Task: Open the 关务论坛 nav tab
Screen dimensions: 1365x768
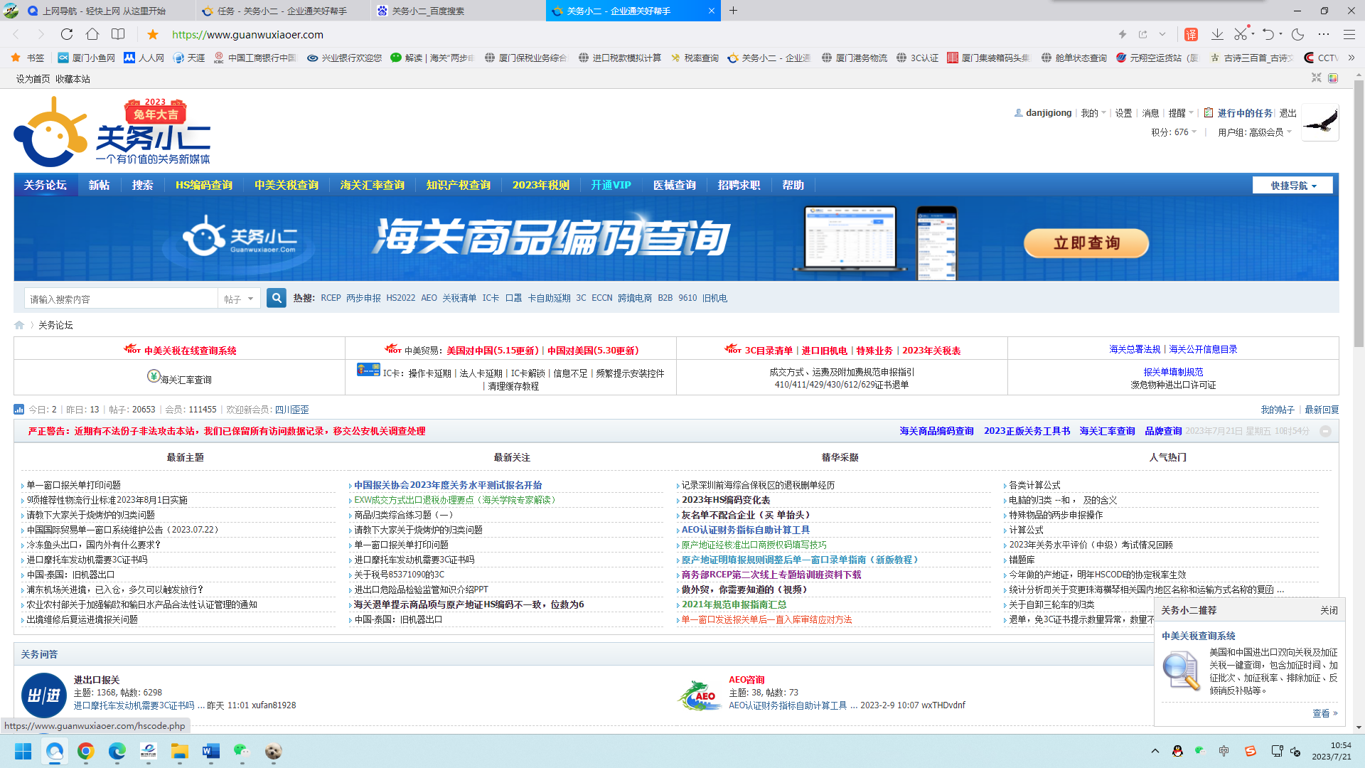Action: click(x=45, y=185)
